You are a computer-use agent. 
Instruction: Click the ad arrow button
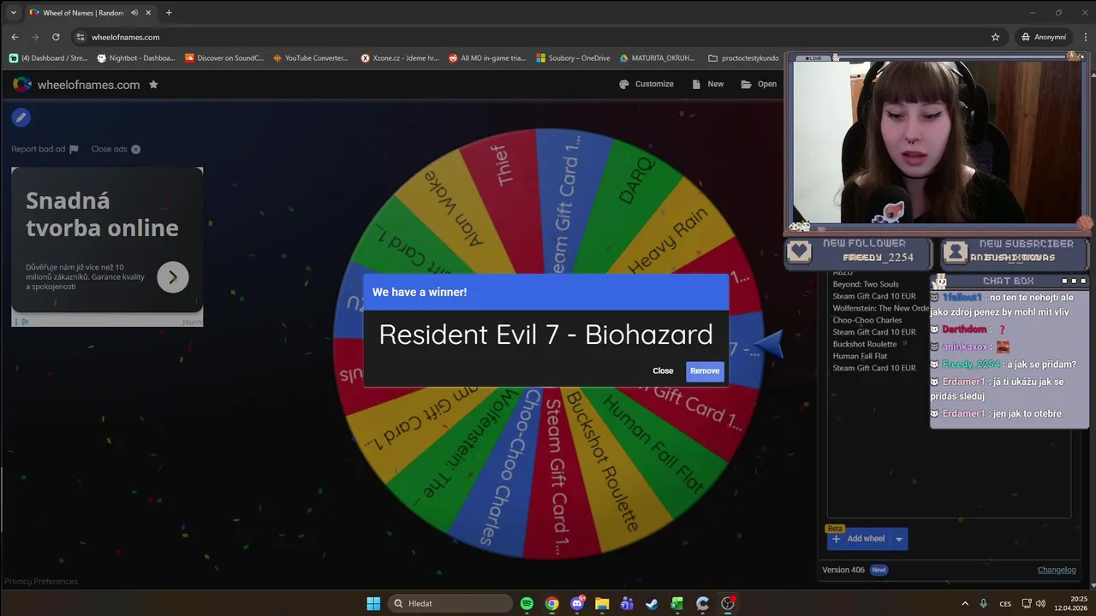[173, 277]
